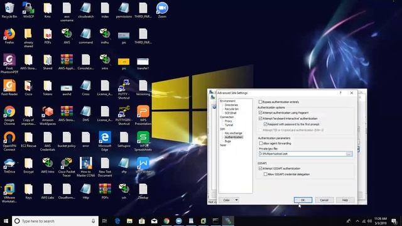The width and height of the screenshot is (402, 226).
Task: Select 'Key exchange' in the settings tree
Action: (233, 133)
